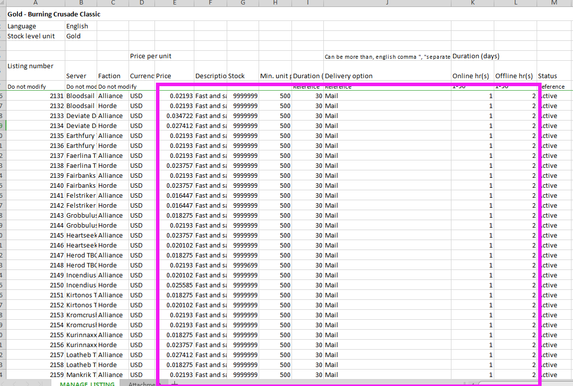Viewport: 573px width, 386px height.
Task: Click price 0.023757 in listing 2138
Action: [x=174, y=165]
